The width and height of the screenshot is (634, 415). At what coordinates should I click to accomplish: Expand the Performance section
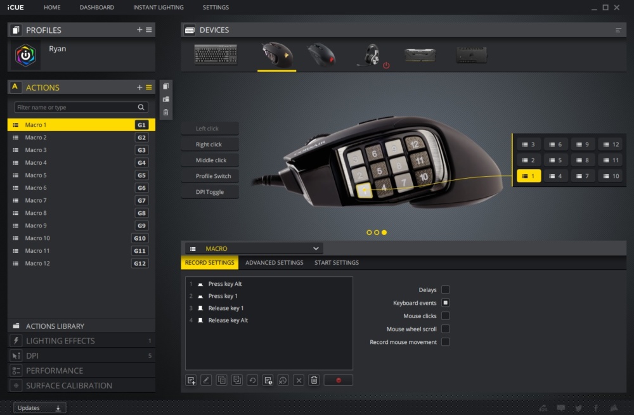click(x=81, y=371)
